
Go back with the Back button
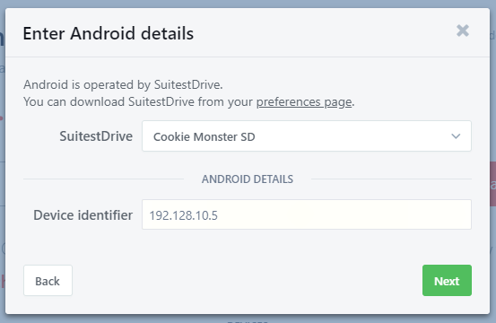click(48, 281)
